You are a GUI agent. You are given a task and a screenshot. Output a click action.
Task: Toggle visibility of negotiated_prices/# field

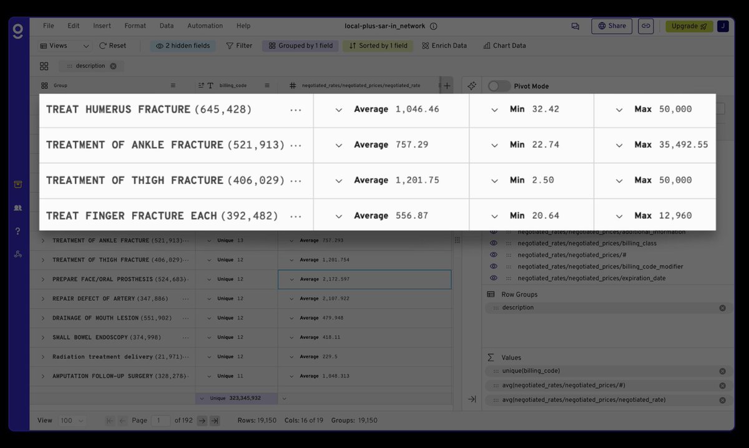493,255
